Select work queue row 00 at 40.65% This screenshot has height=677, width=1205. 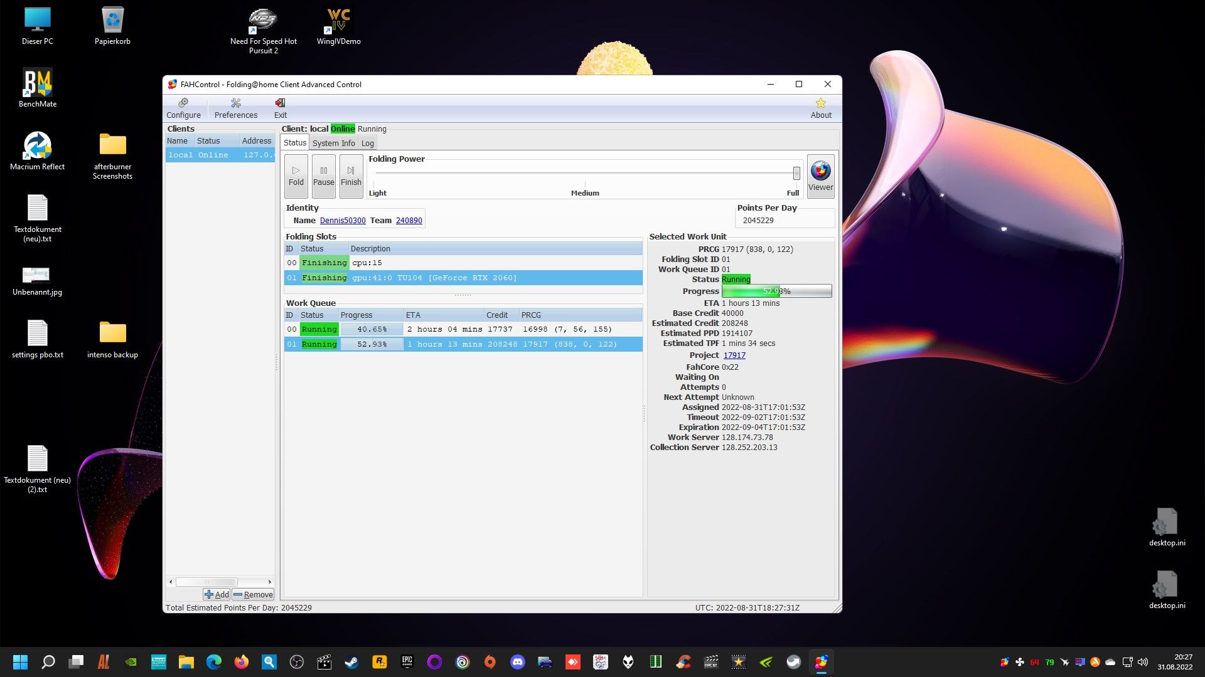[463, 329]
